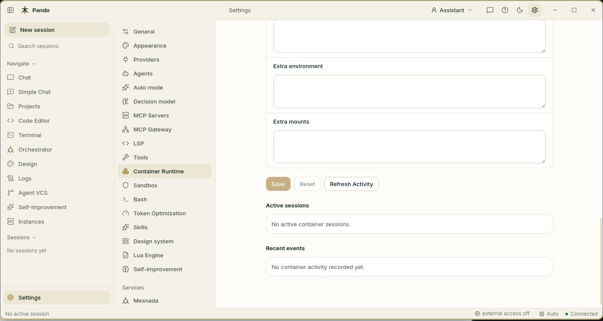Click Refresh Activity
The height and width of the screenshot is (321, 603).
[x=351, y=184]
